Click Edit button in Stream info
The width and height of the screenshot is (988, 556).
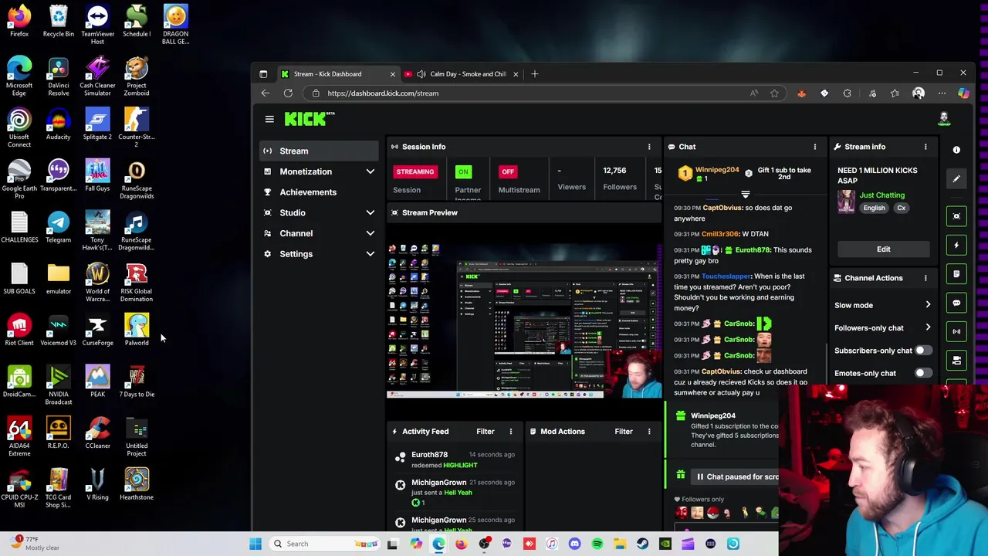(883, 249)
